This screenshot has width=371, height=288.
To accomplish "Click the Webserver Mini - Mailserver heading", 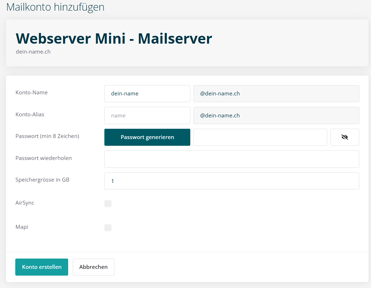I will (114, 38).
